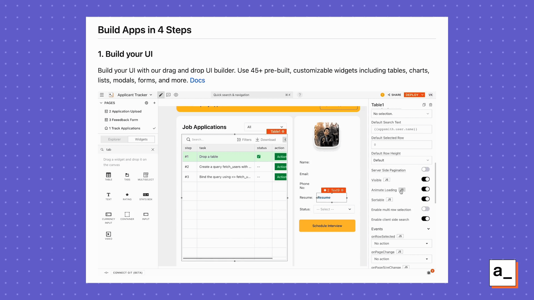Open the comment mode icon
Screen dimensions: 534x300
point(168,95)
